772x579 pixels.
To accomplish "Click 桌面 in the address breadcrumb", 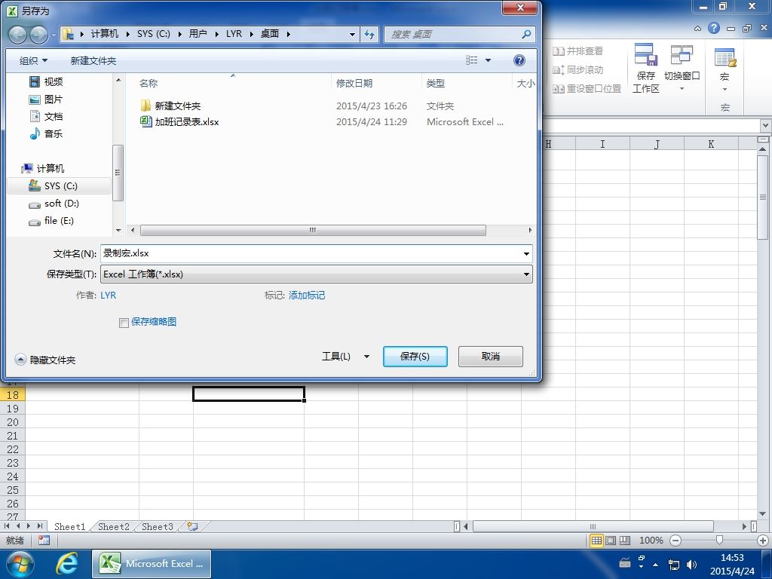I will click(270, 33).
